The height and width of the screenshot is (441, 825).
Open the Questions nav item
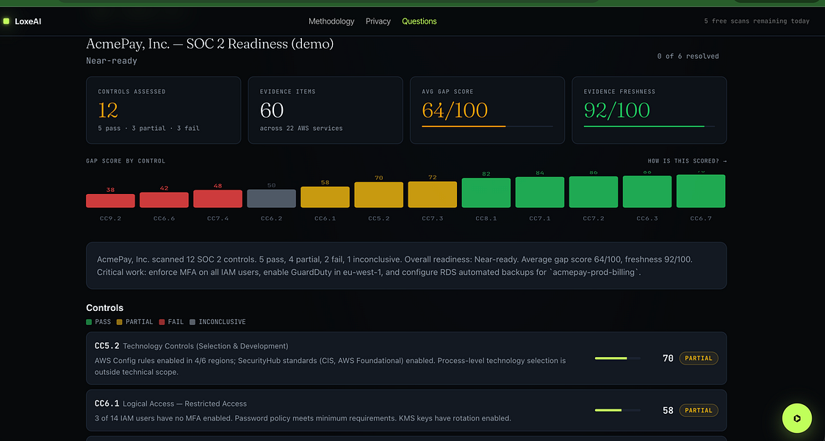pos(419,21)
